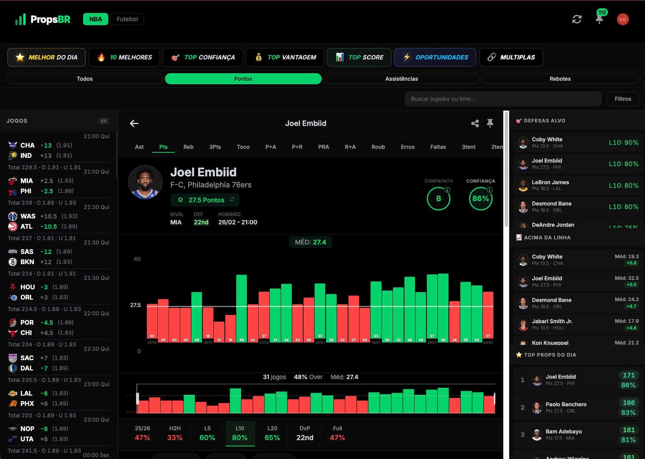Viewport: 645px width, 459px height.
Task: Grab the left range slider handle
Action: (x=137, y=398)
